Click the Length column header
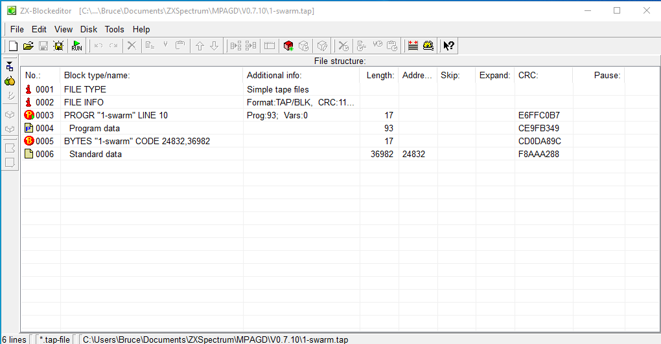The image size is (661, 344). (379, 75)
